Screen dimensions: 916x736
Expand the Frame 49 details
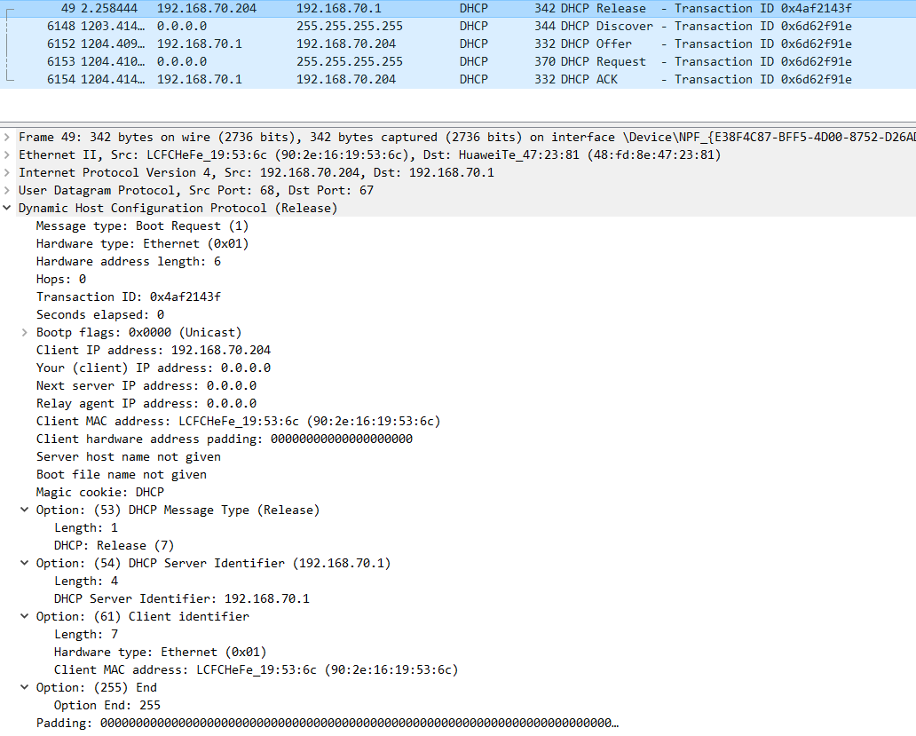pos(8,137)
